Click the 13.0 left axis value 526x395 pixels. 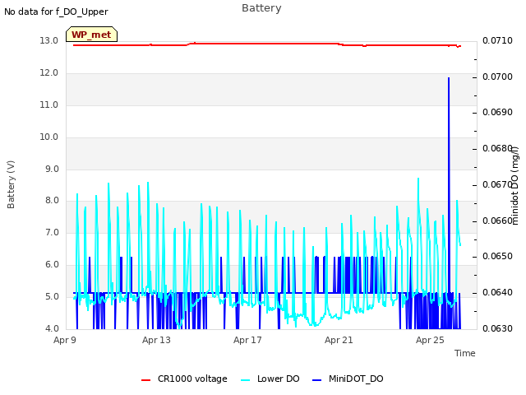pyautogui.click(x=49, y=40)
